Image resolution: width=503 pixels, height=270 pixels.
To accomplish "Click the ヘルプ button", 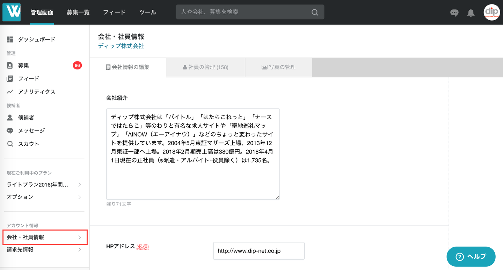I will [471, 257].
